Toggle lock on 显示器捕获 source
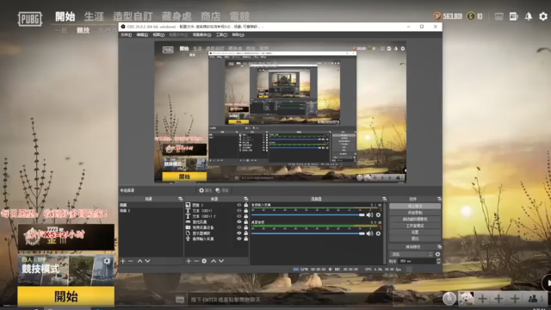This screenshot has width=551, height=310. (x=245, y=233)
